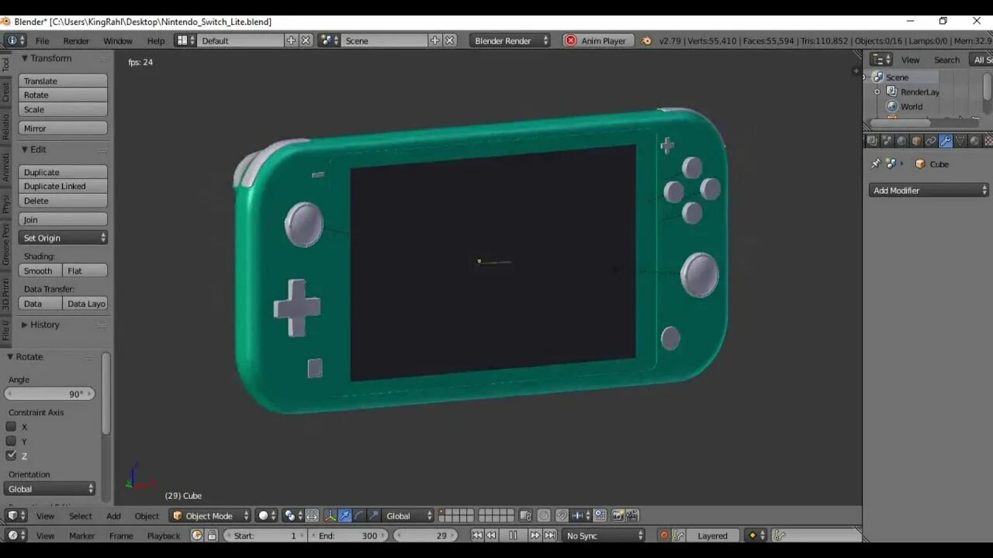Click the Scene icon in the outliner
The height and width of the screenshot is (558, 993).
877,77
